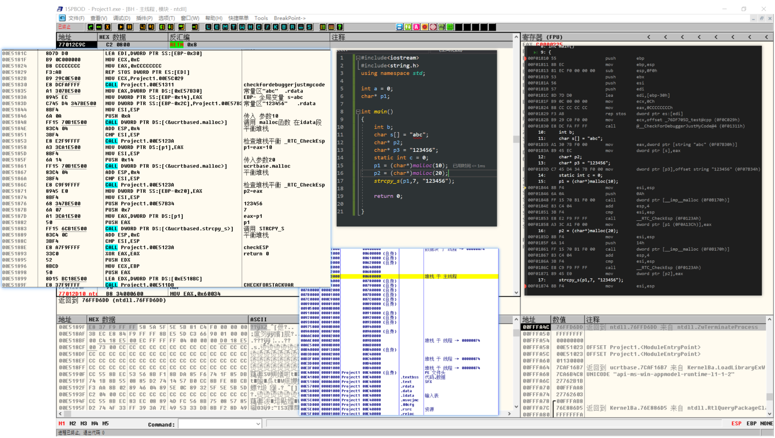Viewport: 775px width, 438px height.
Task: Click the blue swap-arrows plugin icon
Action: pos(400,27)
